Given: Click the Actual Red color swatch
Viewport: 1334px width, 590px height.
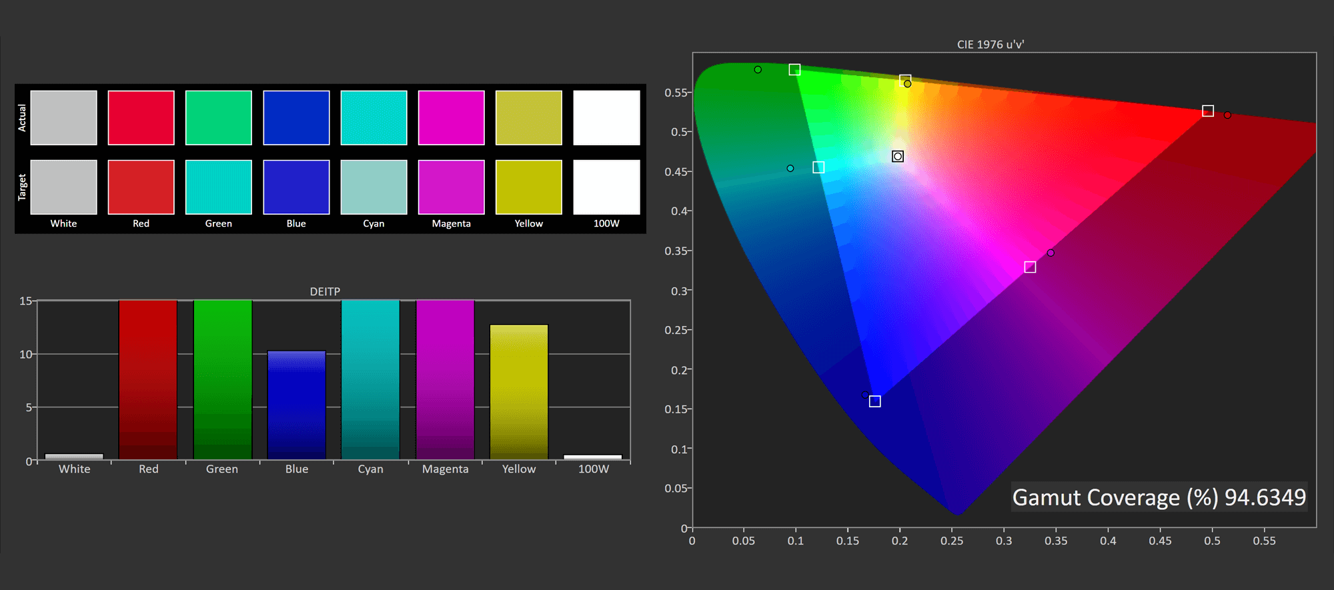Looking at the screenshot, I should 141,118.
